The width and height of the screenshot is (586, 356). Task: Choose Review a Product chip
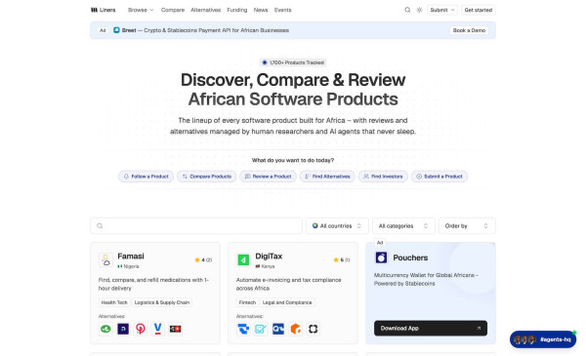point(268,177)
